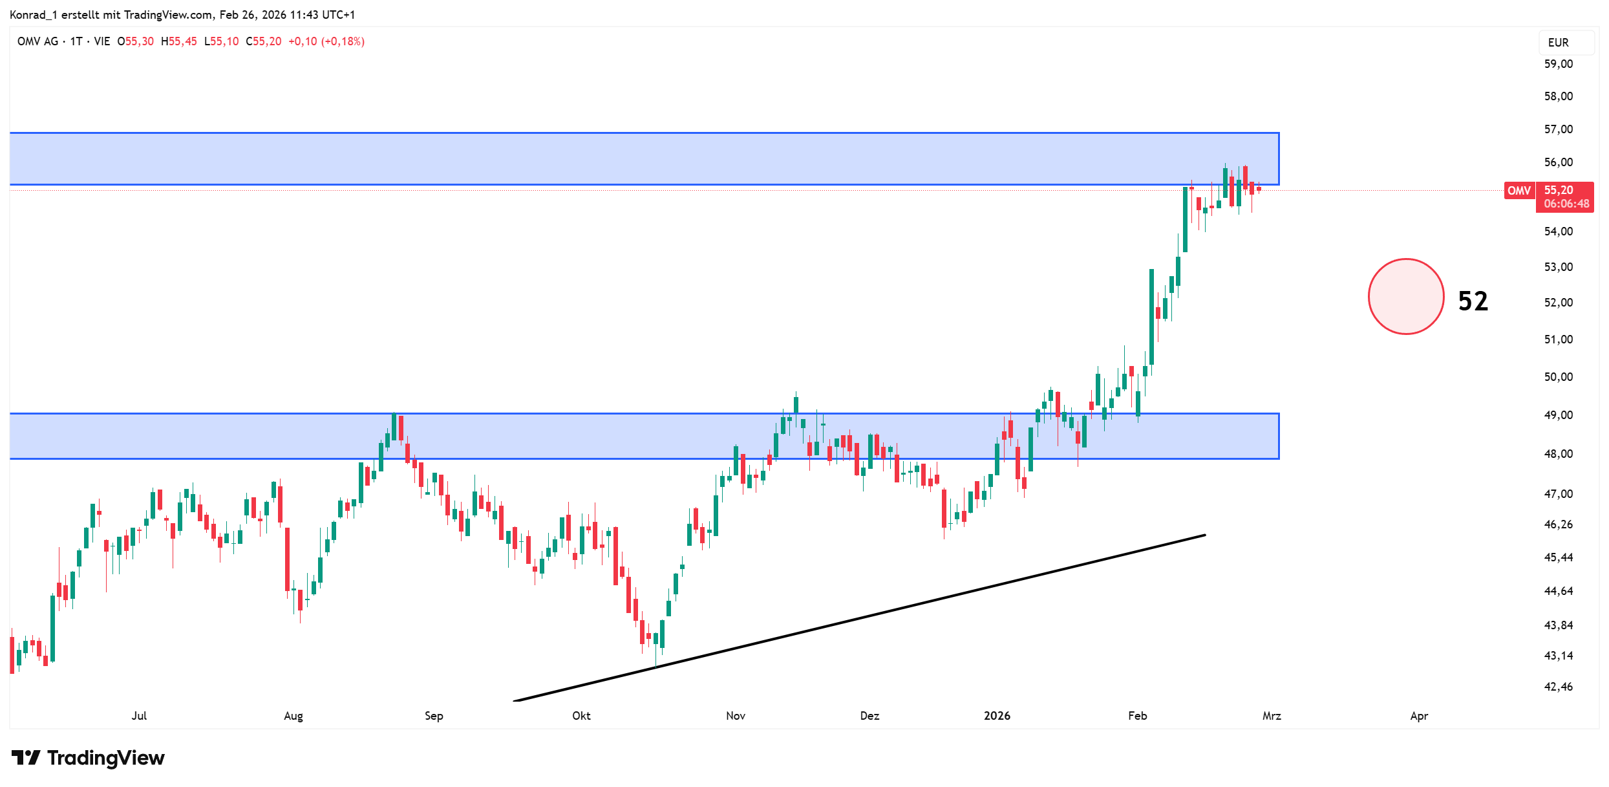Click the Konrad_1 TradingView.com attribution text
The height and width of the screenshot is (787, 1609).
tap(182, 14)
